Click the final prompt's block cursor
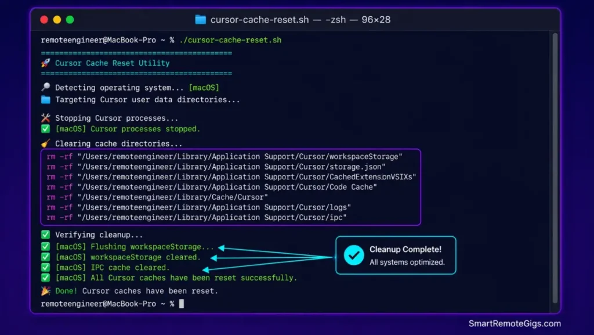 click(x=182, y=304)
